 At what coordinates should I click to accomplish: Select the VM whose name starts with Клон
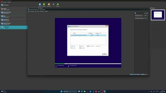[14, 13]
